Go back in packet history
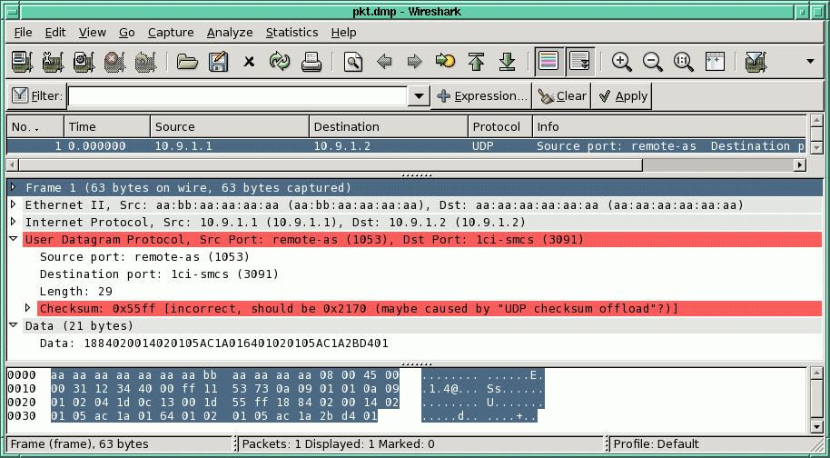 click(x=384, y=62)
